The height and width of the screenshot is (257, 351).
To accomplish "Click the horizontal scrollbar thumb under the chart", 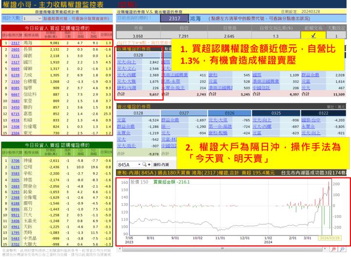I will click(x=222, y=249).
